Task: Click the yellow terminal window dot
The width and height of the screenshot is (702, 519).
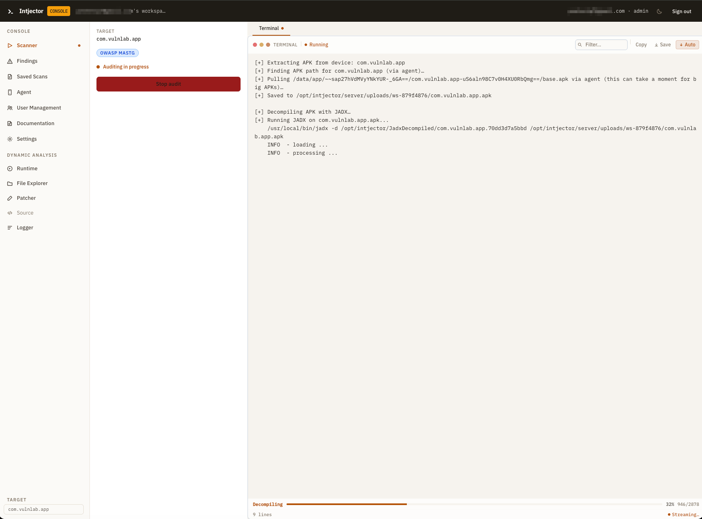Action: pyautogui.click(x=262, y=45)
